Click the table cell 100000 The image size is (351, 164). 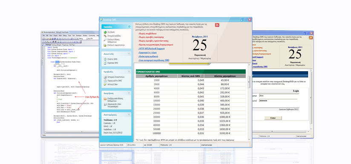click(156, 133)
